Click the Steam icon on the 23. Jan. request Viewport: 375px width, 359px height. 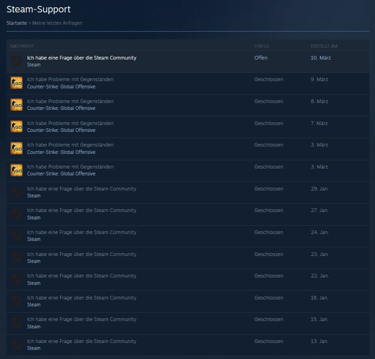pos(17,257)
